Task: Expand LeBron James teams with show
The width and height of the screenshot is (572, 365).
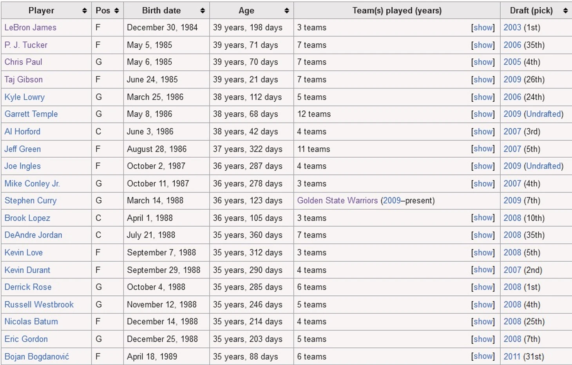Action: tap(483, 27)
